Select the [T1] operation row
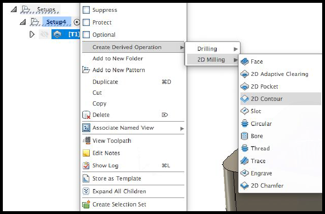The image size is (325, 214). click(66, 34)
